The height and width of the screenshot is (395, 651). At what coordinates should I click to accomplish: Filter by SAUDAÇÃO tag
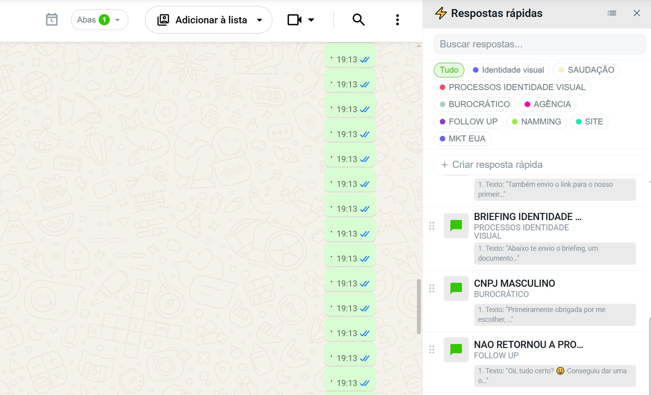[x=586, y=70]
